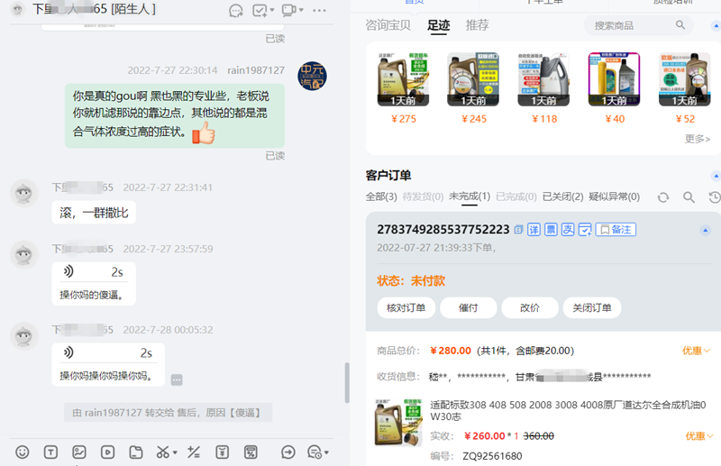Collapse order 2783749285537752223 details
The width and height of the screenshot is (721, 466).
704,230
